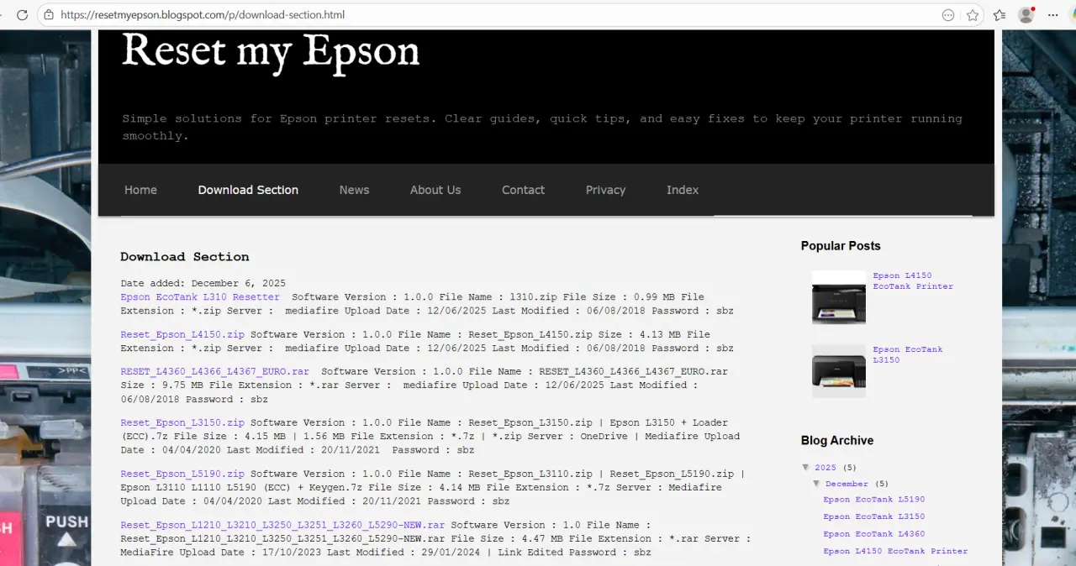Collapse the 2025 archive triangle

(806, 467)
